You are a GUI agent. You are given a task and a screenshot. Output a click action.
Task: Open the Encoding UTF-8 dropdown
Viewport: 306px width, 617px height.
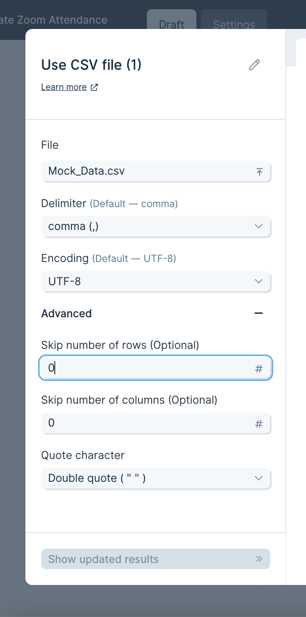156,281
